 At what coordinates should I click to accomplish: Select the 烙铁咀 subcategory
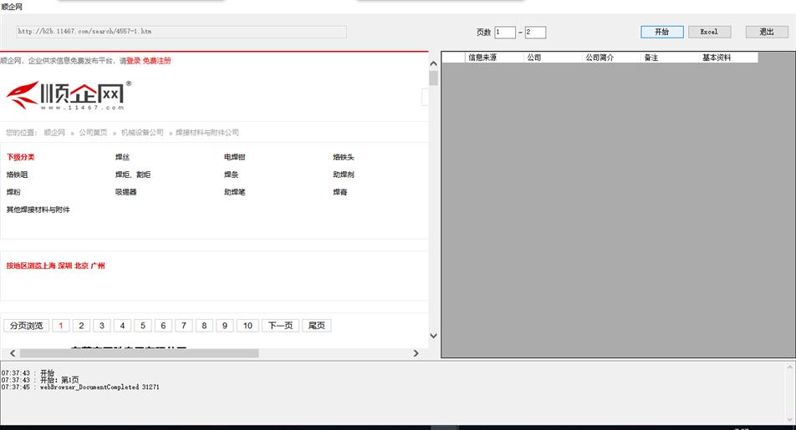point(17,175)
